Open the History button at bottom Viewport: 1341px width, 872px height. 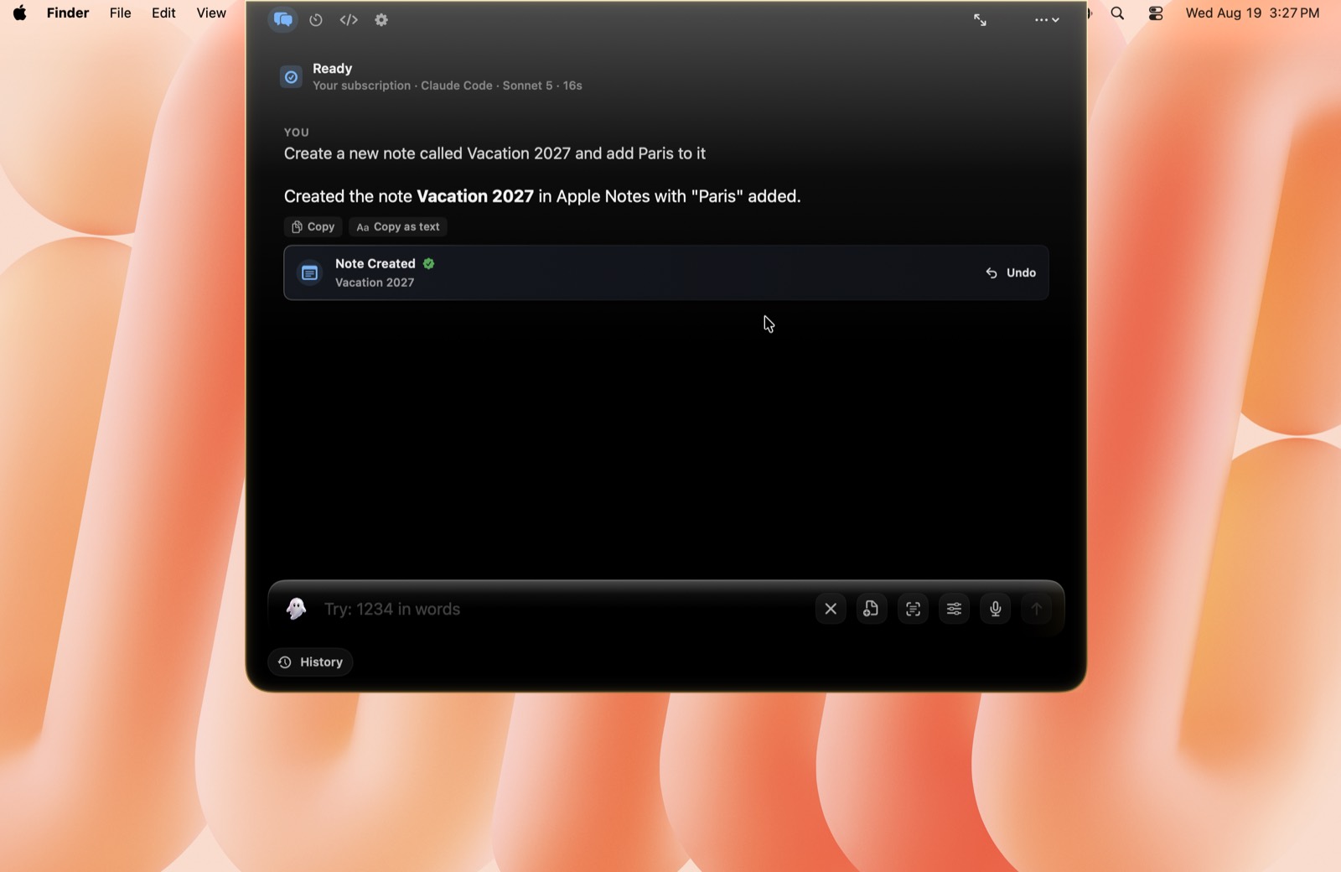coord(311,662)
